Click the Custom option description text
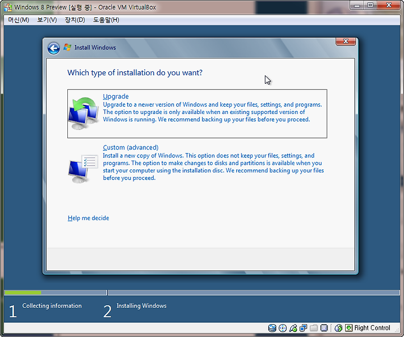404x337 pixels. pos(213,167)
